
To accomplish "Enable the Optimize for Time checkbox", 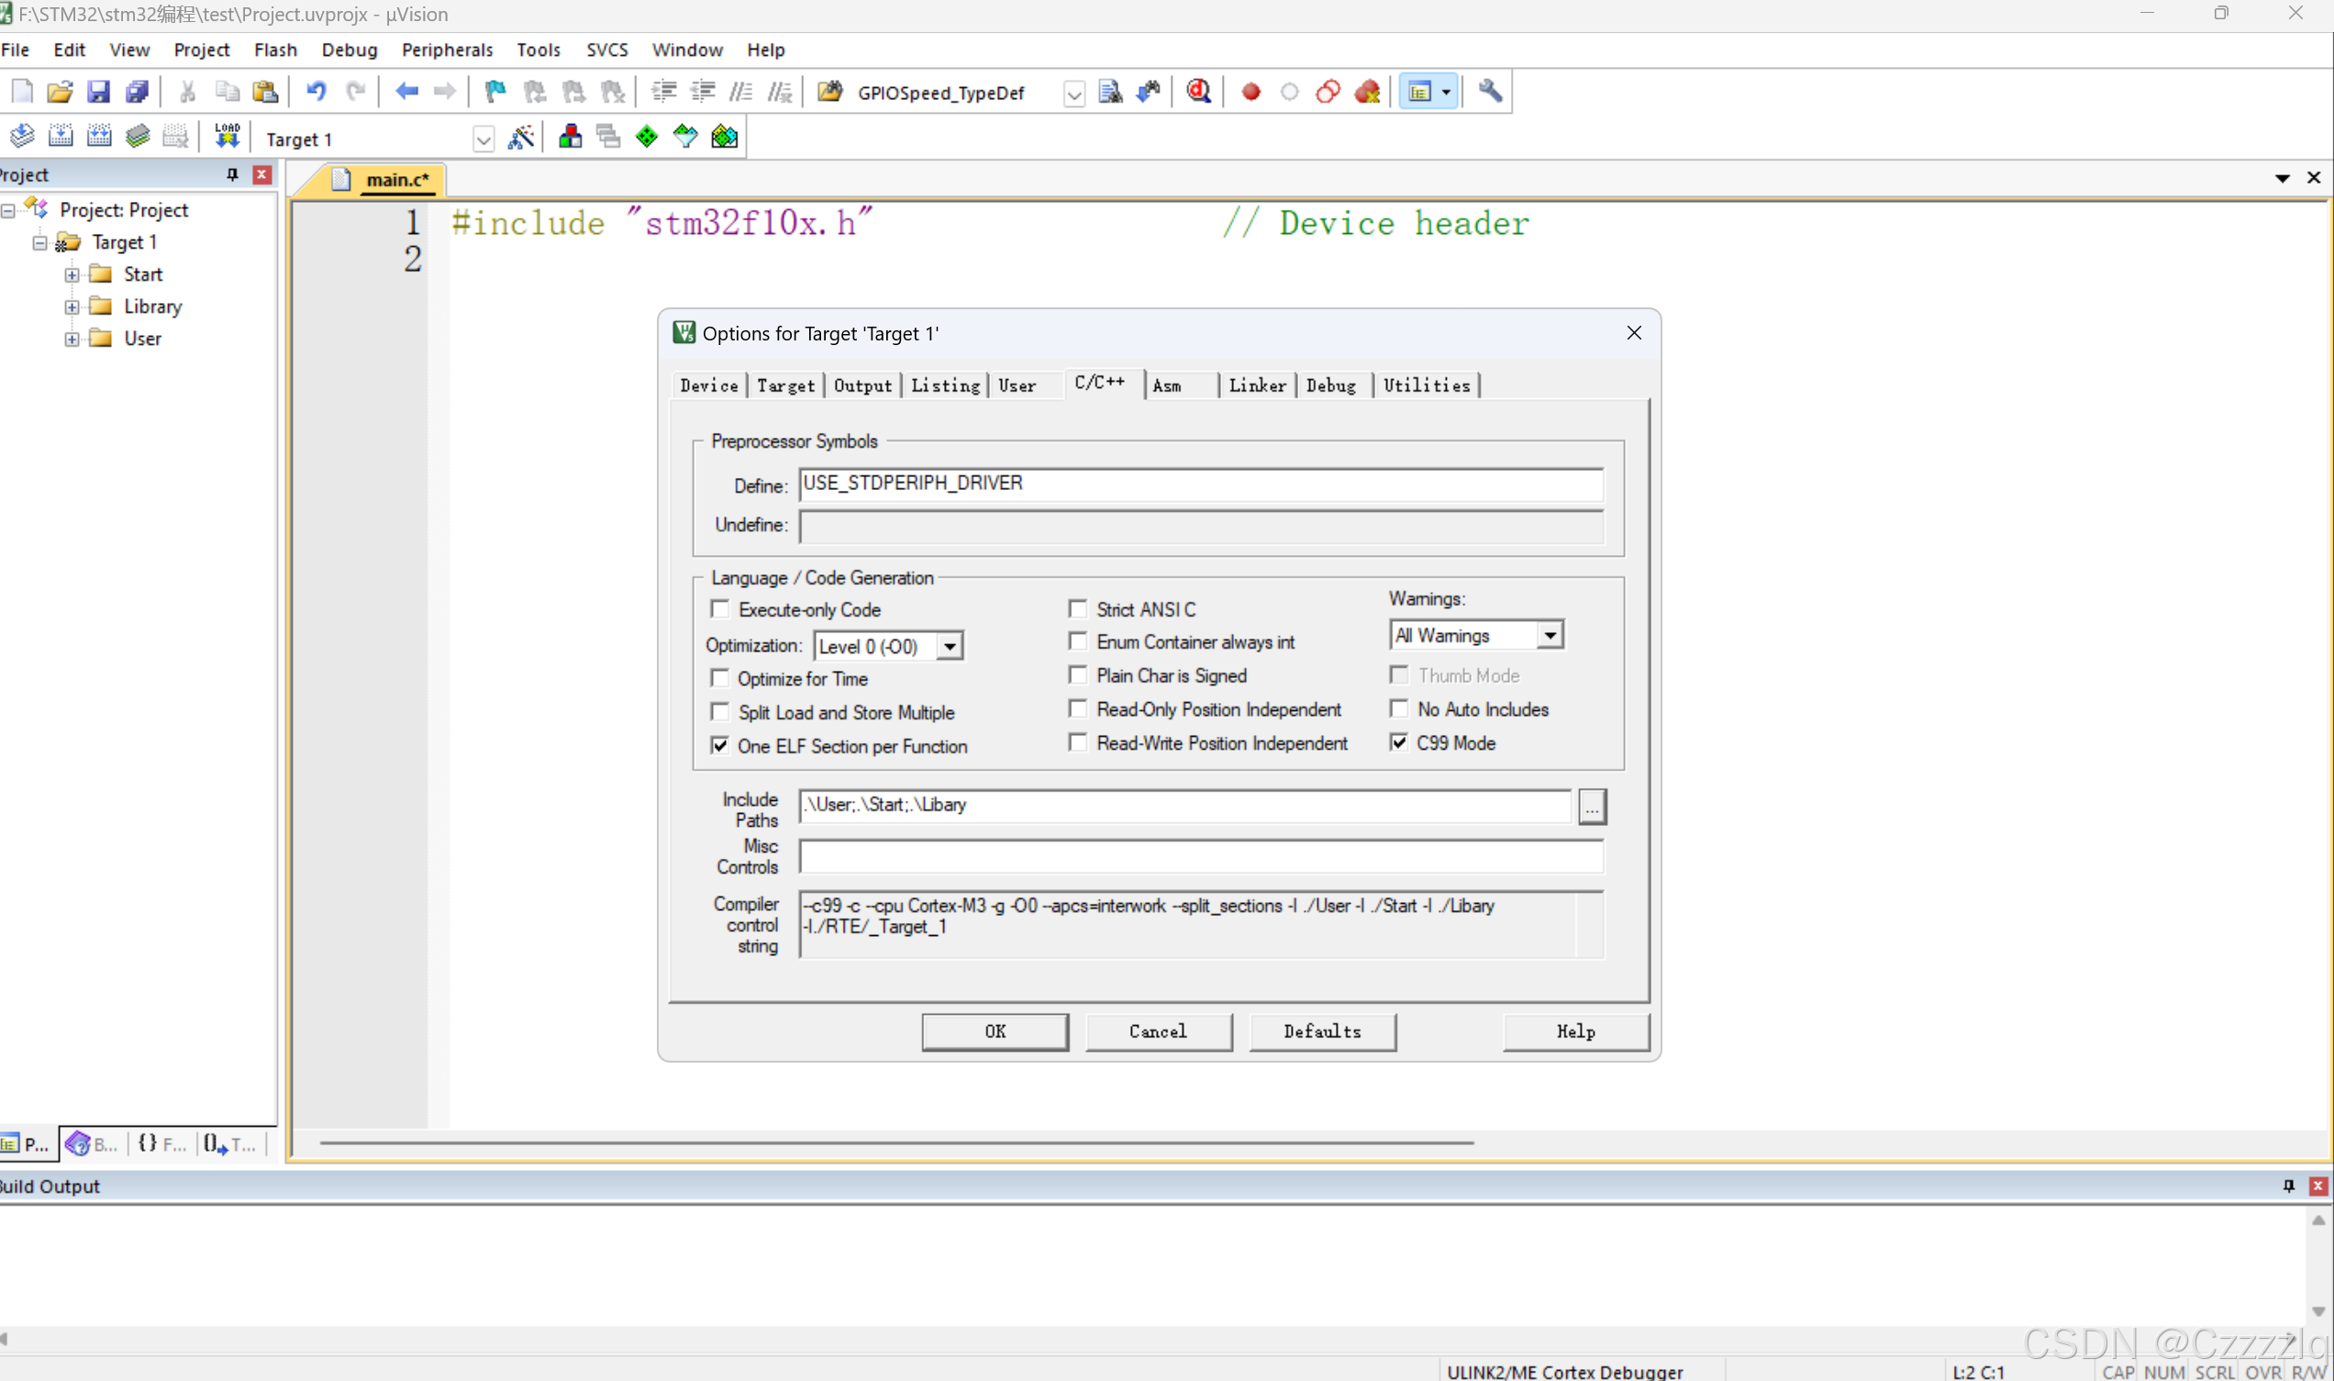I will click(x=719, y=678).
